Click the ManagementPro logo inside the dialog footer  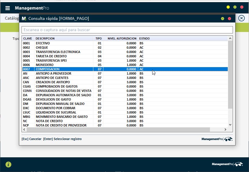pyautogui.click(x=217, y=139)
